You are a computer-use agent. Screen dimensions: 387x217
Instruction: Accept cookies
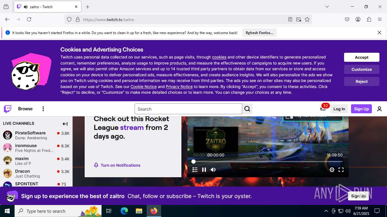pos(362,57)
